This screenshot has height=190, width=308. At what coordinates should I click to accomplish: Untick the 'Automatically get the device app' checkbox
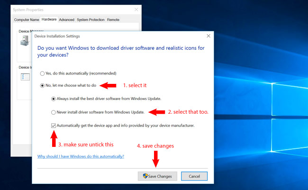(x=54, y=126)
